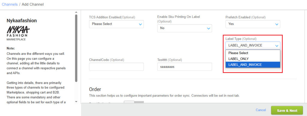Open the Enable Sku Printing On Label dropdown

185,28
